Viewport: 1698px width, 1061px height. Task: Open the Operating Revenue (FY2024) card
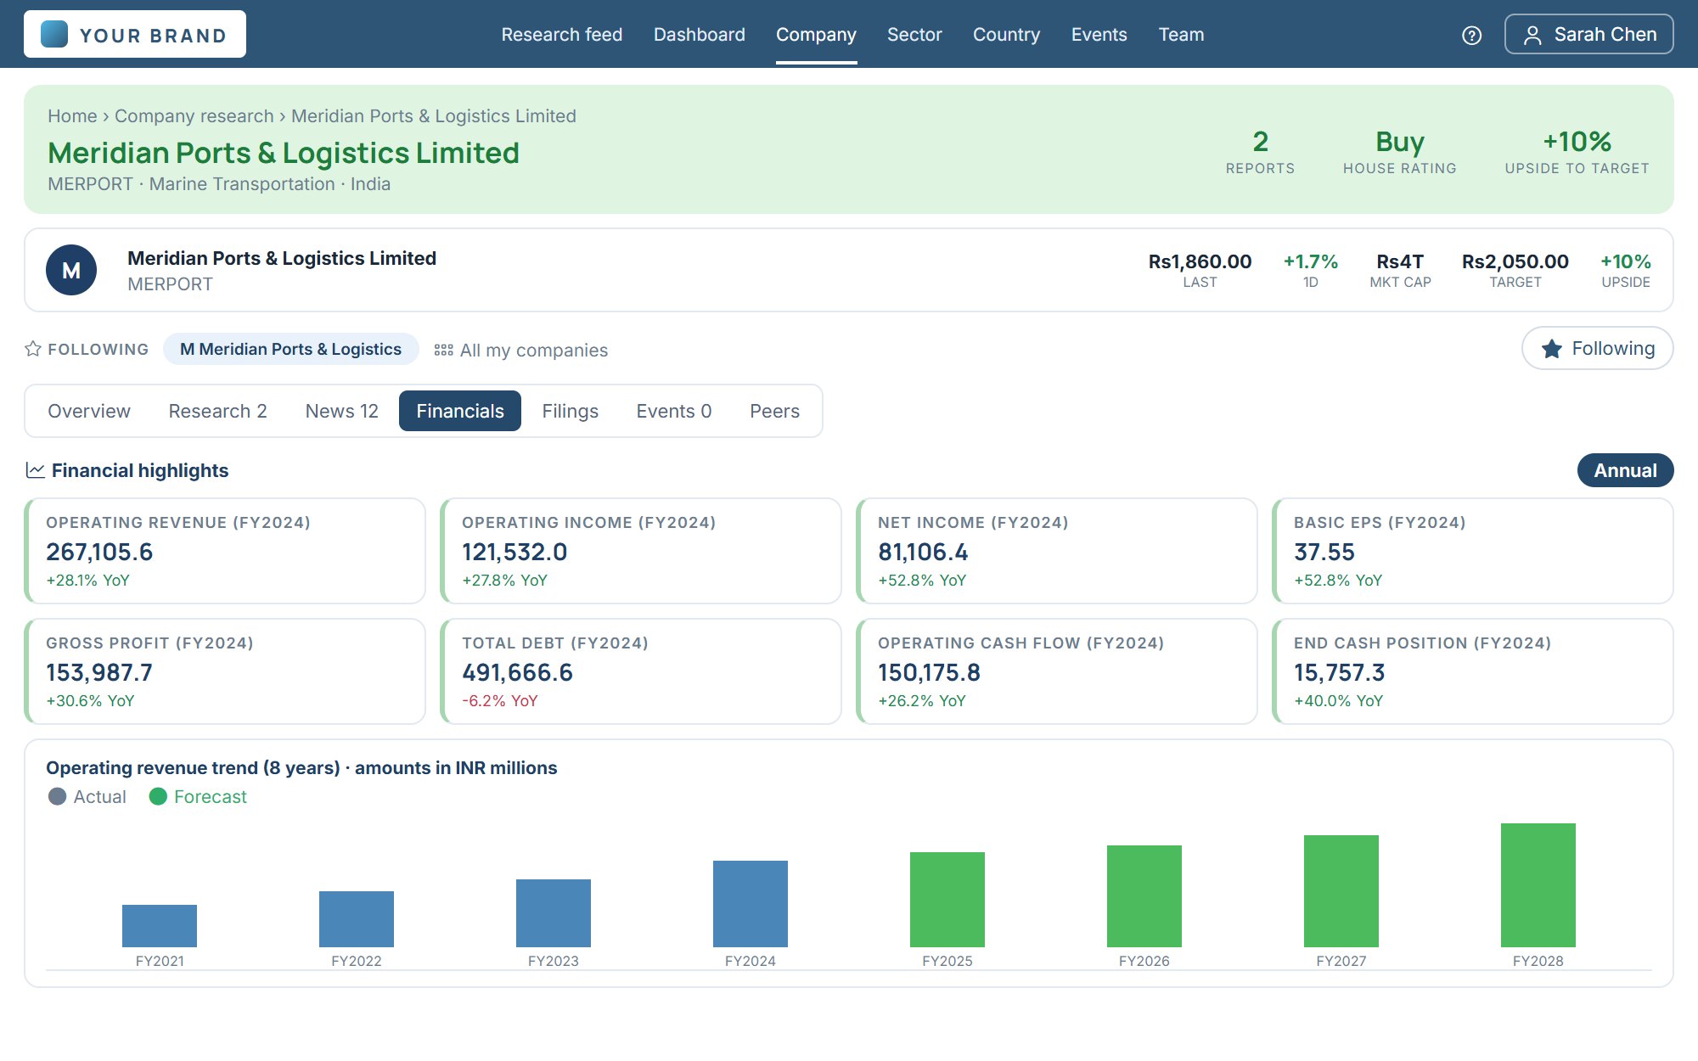225,551
